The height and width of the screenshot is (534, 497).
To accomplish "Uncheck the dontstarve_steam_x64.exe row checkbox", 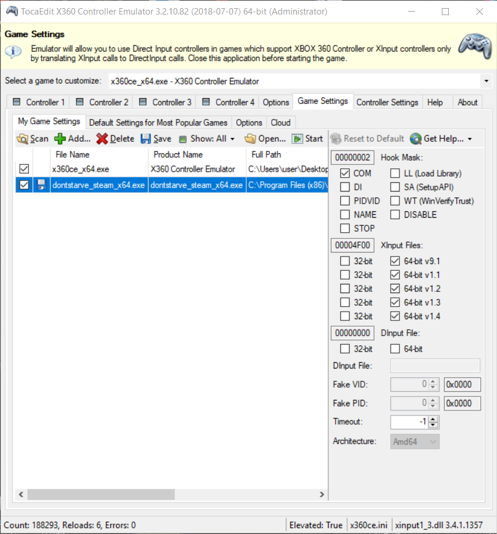I will (24, 185).
